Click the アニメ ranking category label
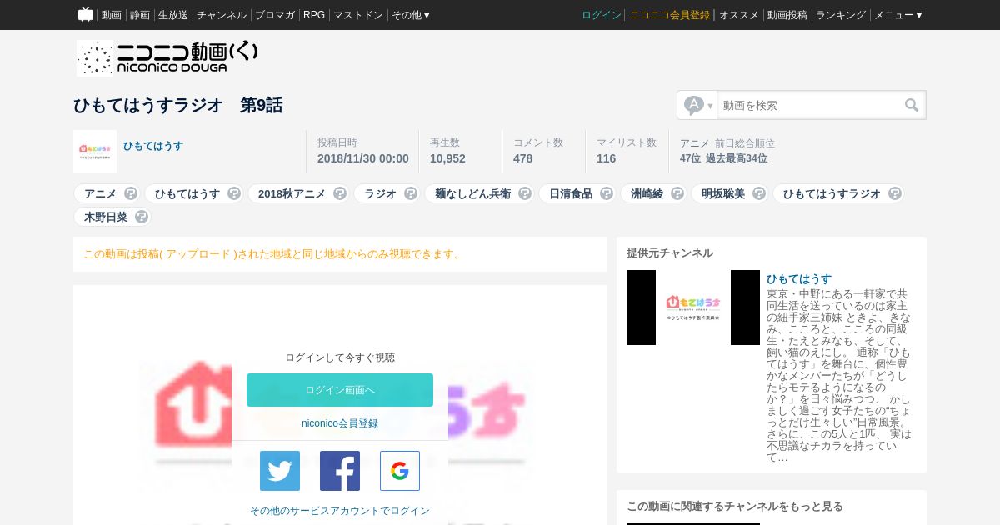1000x525 pixels. [x=695, y=143]
